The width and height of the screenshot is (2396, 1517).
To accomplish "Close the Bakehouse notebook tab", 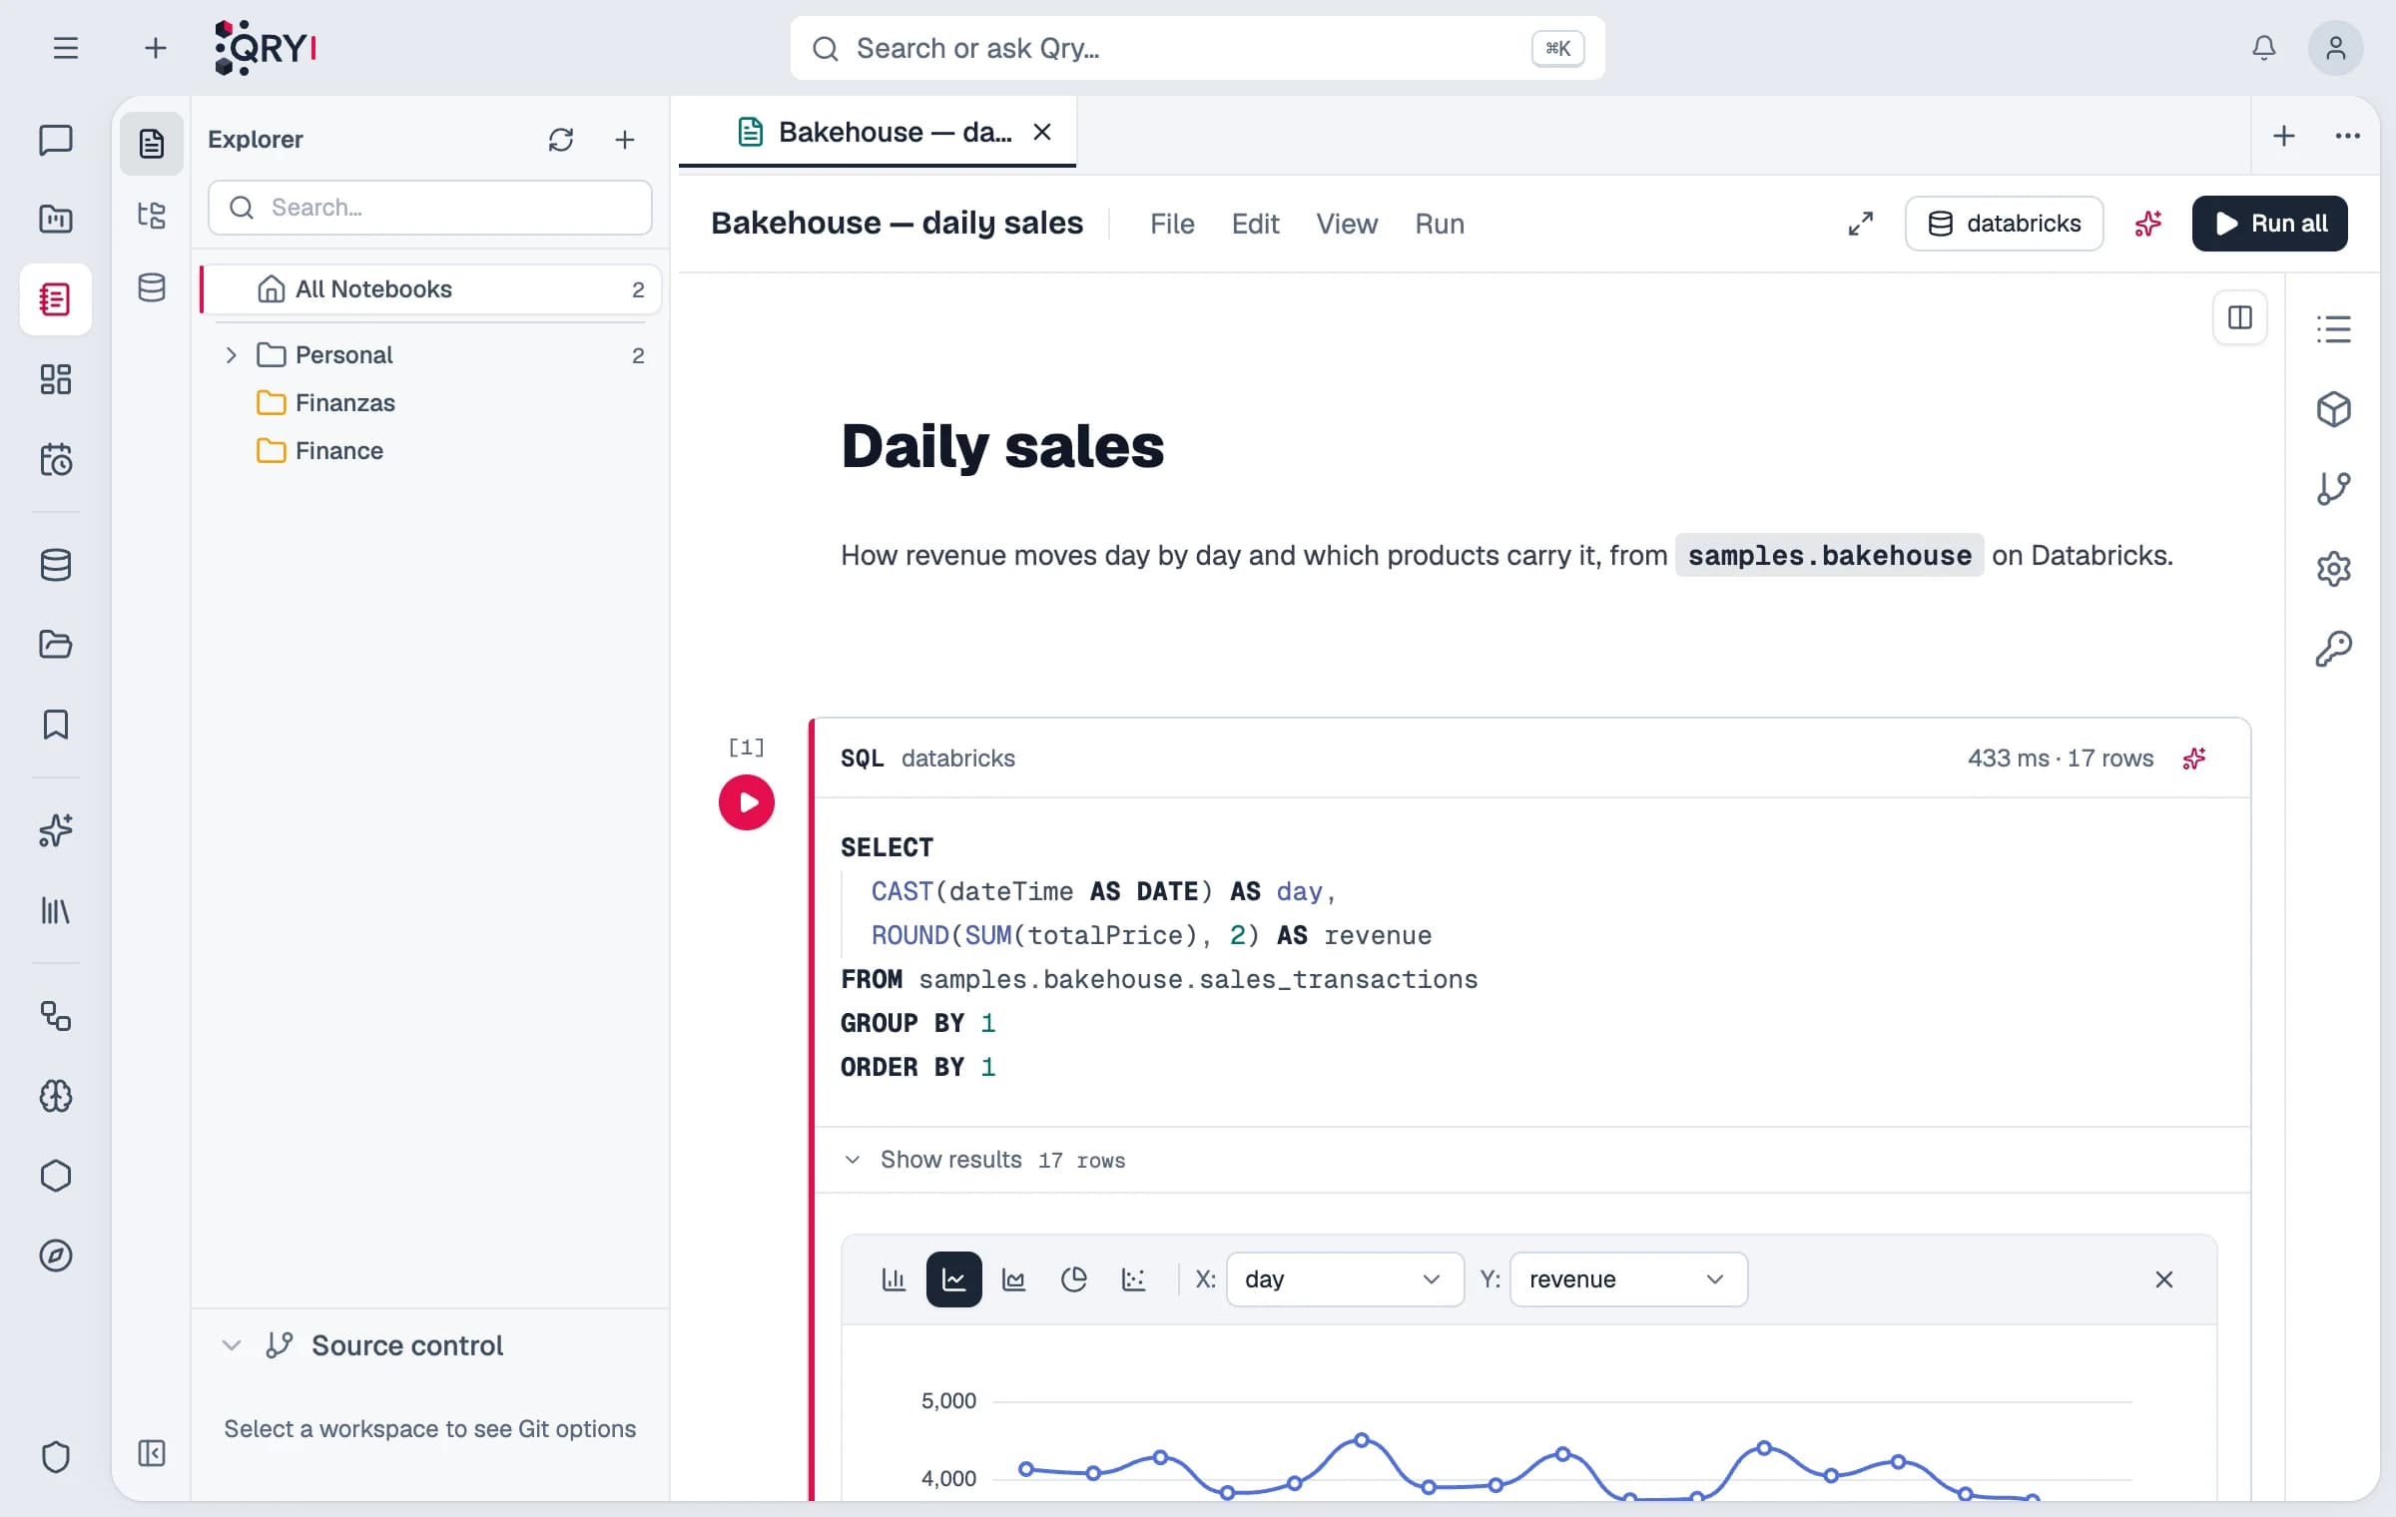I will pyautogui.click(x=1042, y=132).
